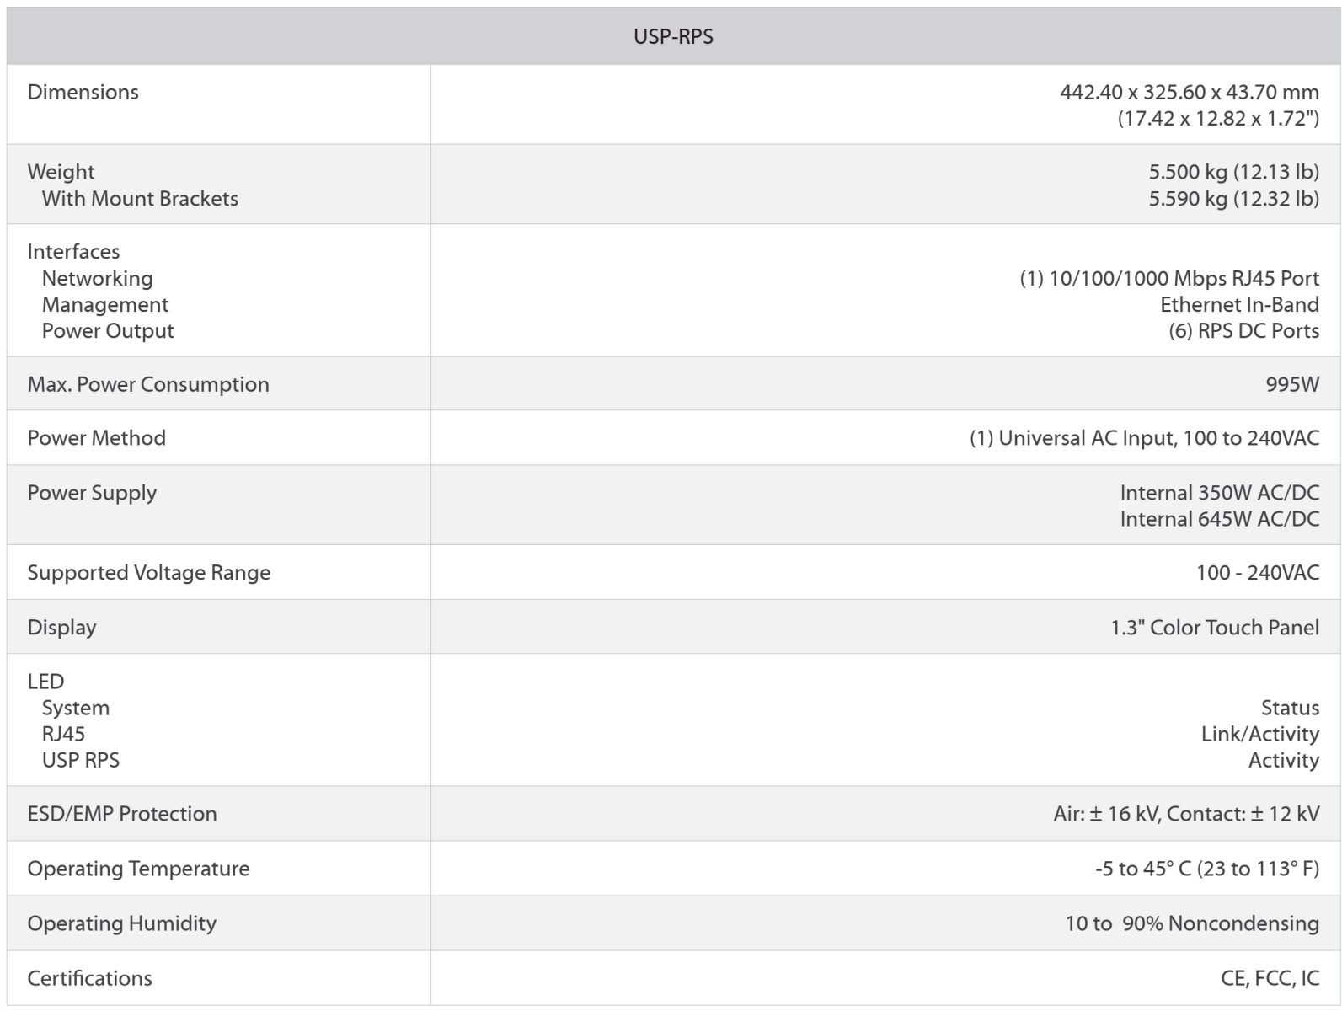Select the ESD/EMP Protection label

[122, 814]
